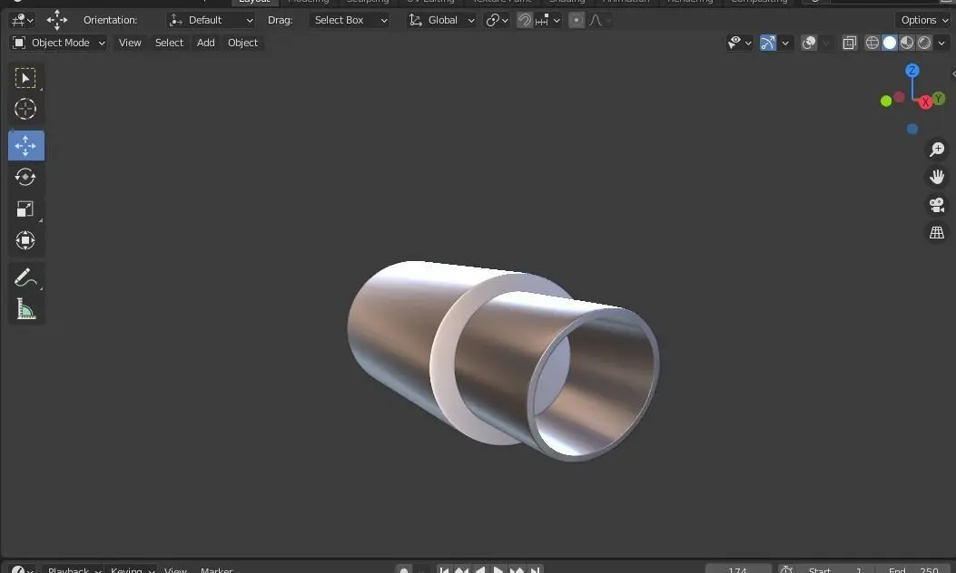Click the blue Z axis gizmo ball
Image resolution: width=956 pixels, height=573 pixels.
tap(912, 71)
